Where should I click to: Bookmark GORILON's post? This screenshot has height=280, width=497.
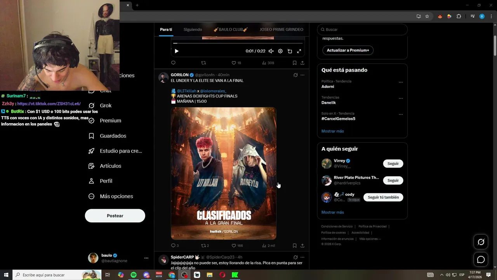tap(295, 245)
